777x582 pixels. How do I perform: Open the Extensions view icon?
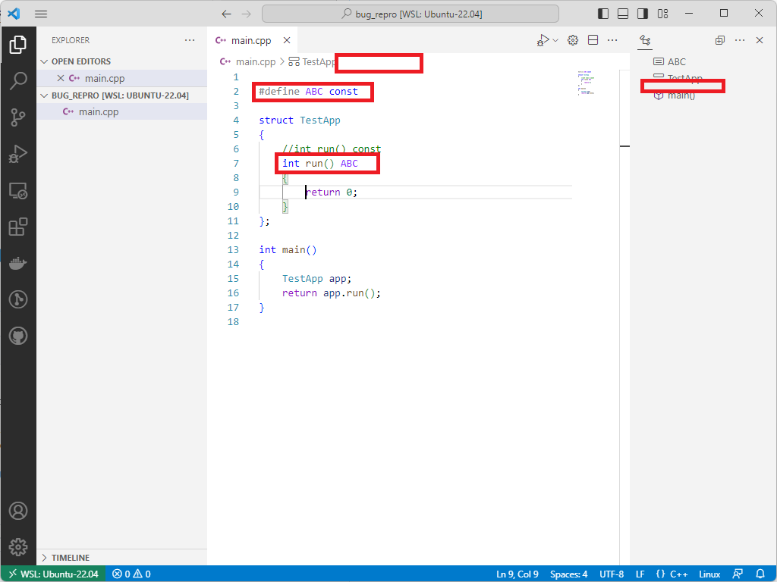18,227
